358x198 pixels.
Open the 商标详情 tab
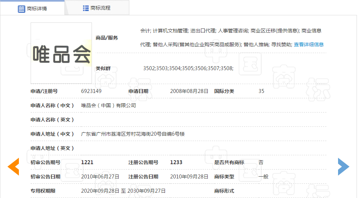pyautogui.click(x=32, y=8)
